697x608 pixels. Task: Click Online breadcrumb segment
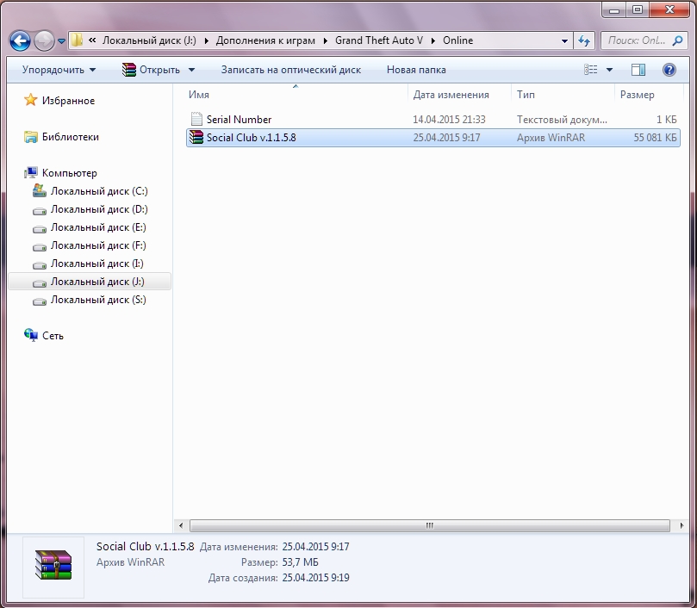click(x=457, y=40)
